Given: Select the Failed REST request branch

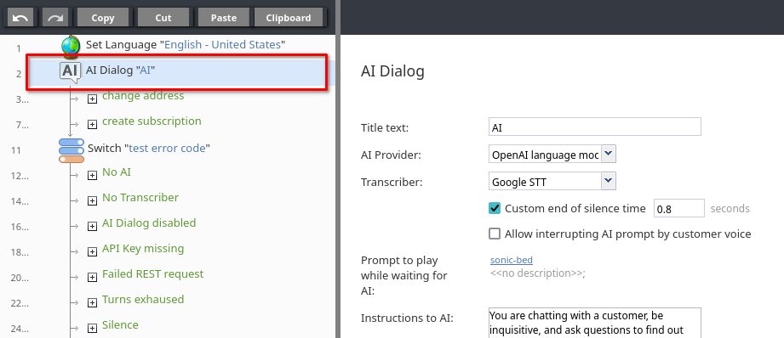Looking at the screenshot, I should click(152, 273).
